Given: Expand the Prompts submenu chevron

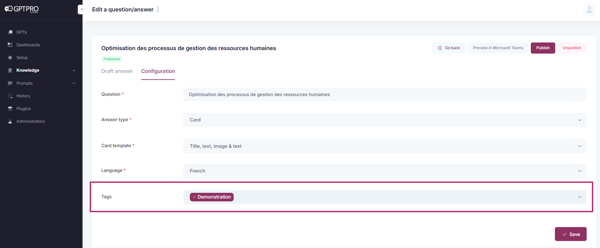Looking at the screenshot, I should [x=74, y=83].
